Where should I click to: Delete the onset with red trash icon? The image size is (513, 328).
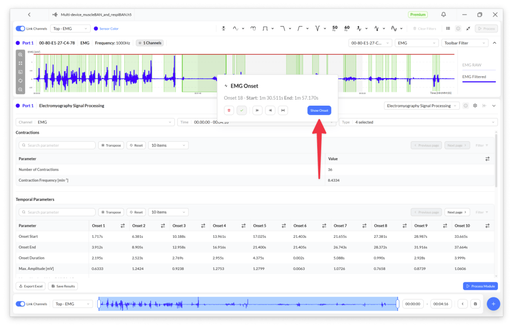(x=228, y=110)
